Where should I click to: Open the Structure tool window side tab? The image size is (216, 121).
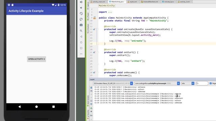coord(88,29)
